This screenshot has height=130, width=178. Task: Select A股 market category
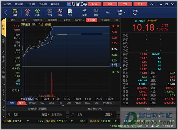(x=84, y=11)
